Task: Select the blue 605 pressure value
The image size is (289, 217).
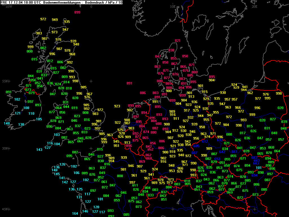Action: [196, 146]
